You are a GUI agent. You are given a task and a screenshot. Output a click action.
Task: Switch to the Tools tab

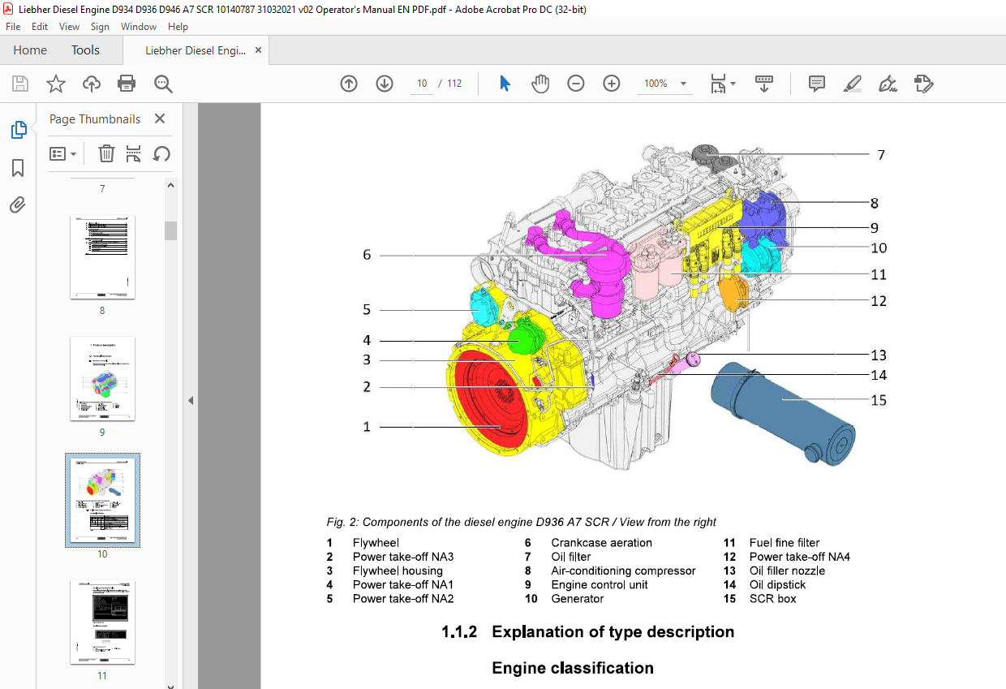(85, 50)
